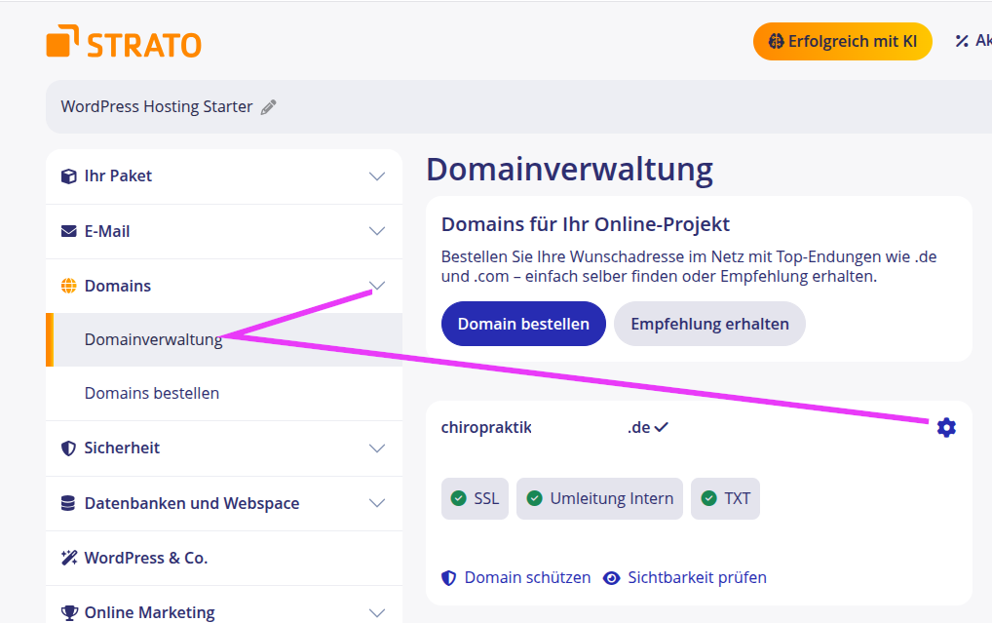Select Domains bestellen in sidebar
The width and height of the screenshot is (992, 623).
(x=152, y=393)
